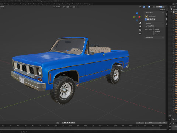Collapse the Transform subpanel
The image size is (177, 133).
pyautogui.click(x=150, y=26)
